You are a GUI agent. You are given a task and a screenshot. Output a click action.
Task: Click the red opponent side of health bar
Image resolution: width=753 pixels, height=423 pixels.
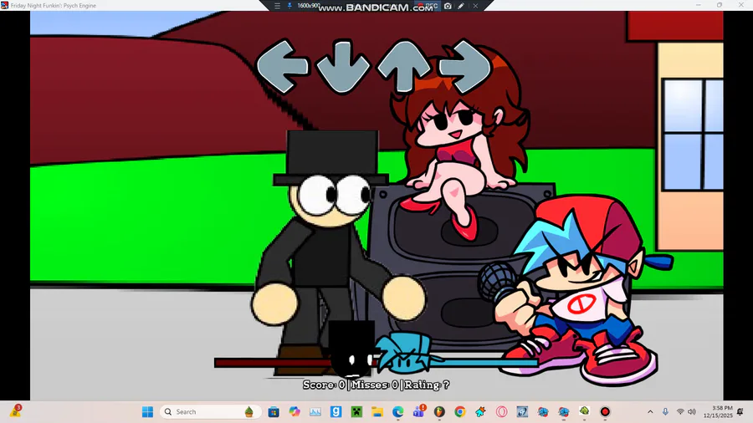pyautogui.click(x=272, y=363)
